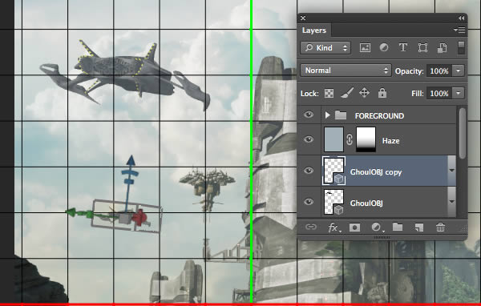The image size is (481, 306).
Task: Filter layers by smart objects icon
Action: [x=442, y=47]
